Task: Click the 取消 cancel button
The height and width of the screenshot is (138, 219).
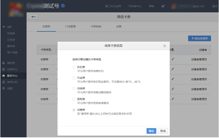Action: pos(163,131)
